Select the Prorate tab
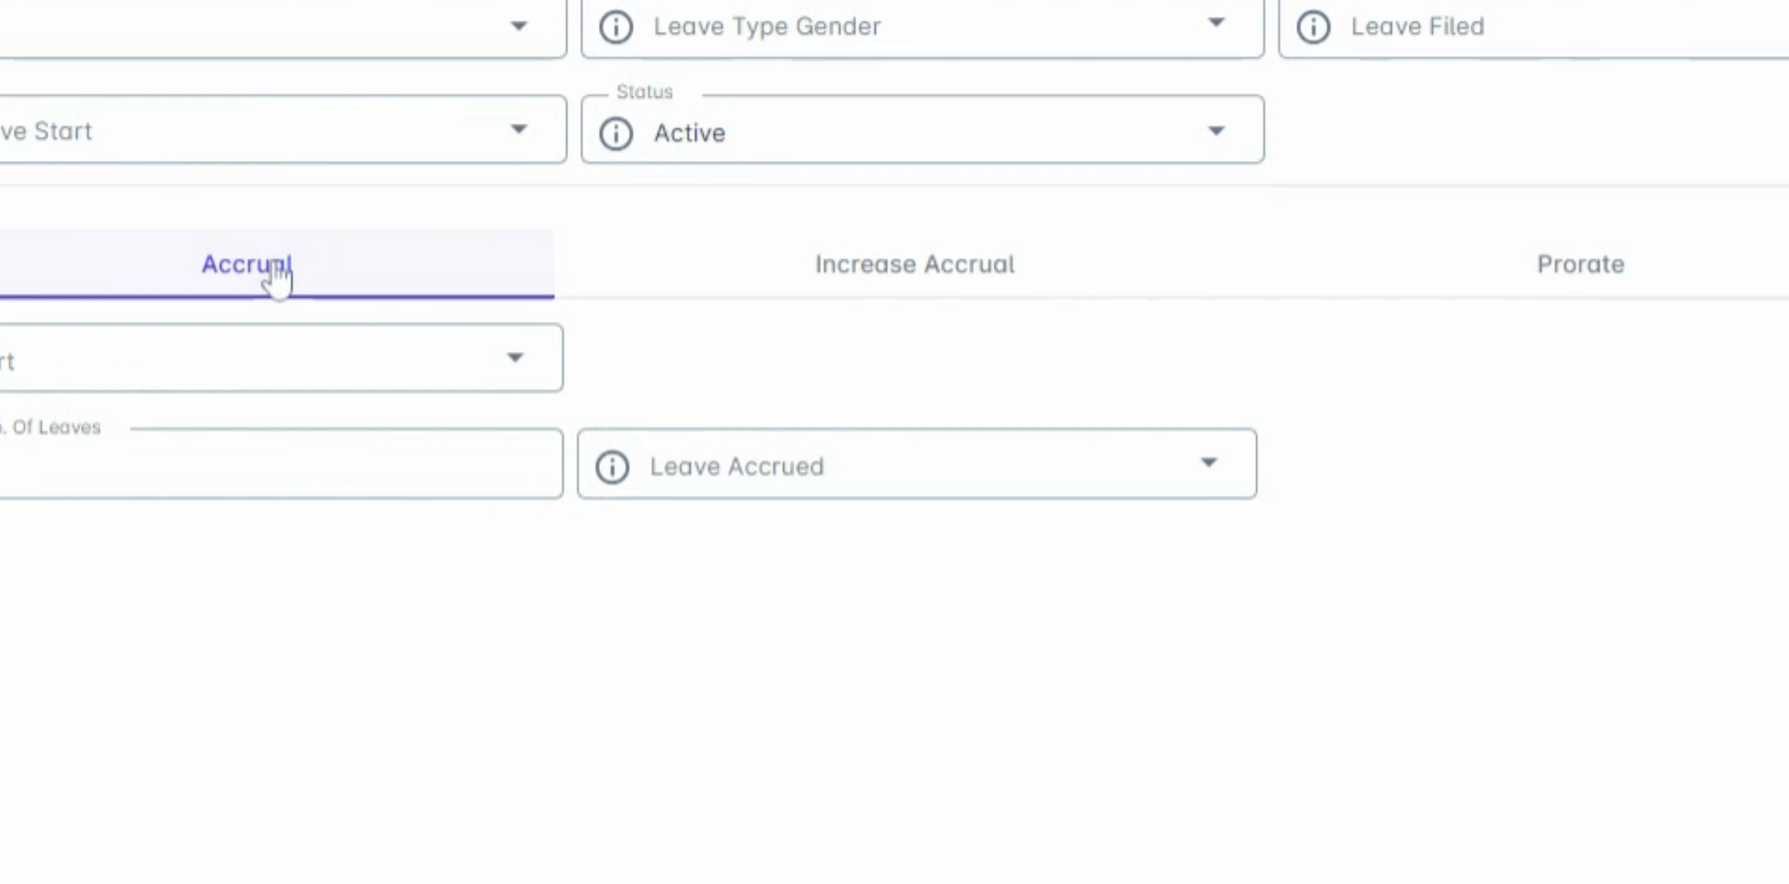 [1580, 264]
